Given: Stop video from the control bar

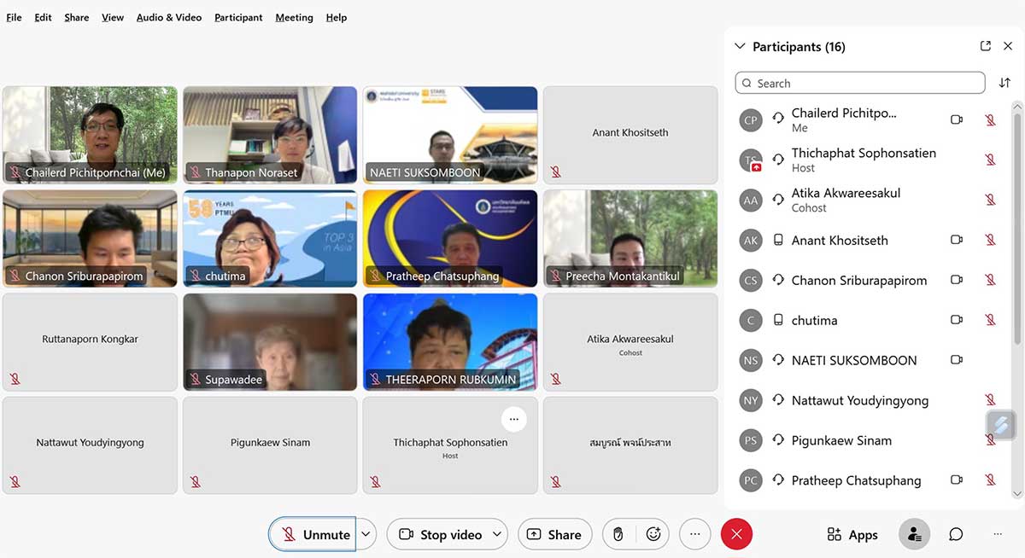Looking at the screenshot, I should (440, 534).
